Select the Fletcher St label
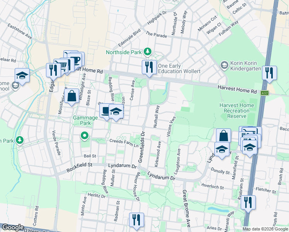The width and height of the screenshot is (289, 232). coord(266,191)
